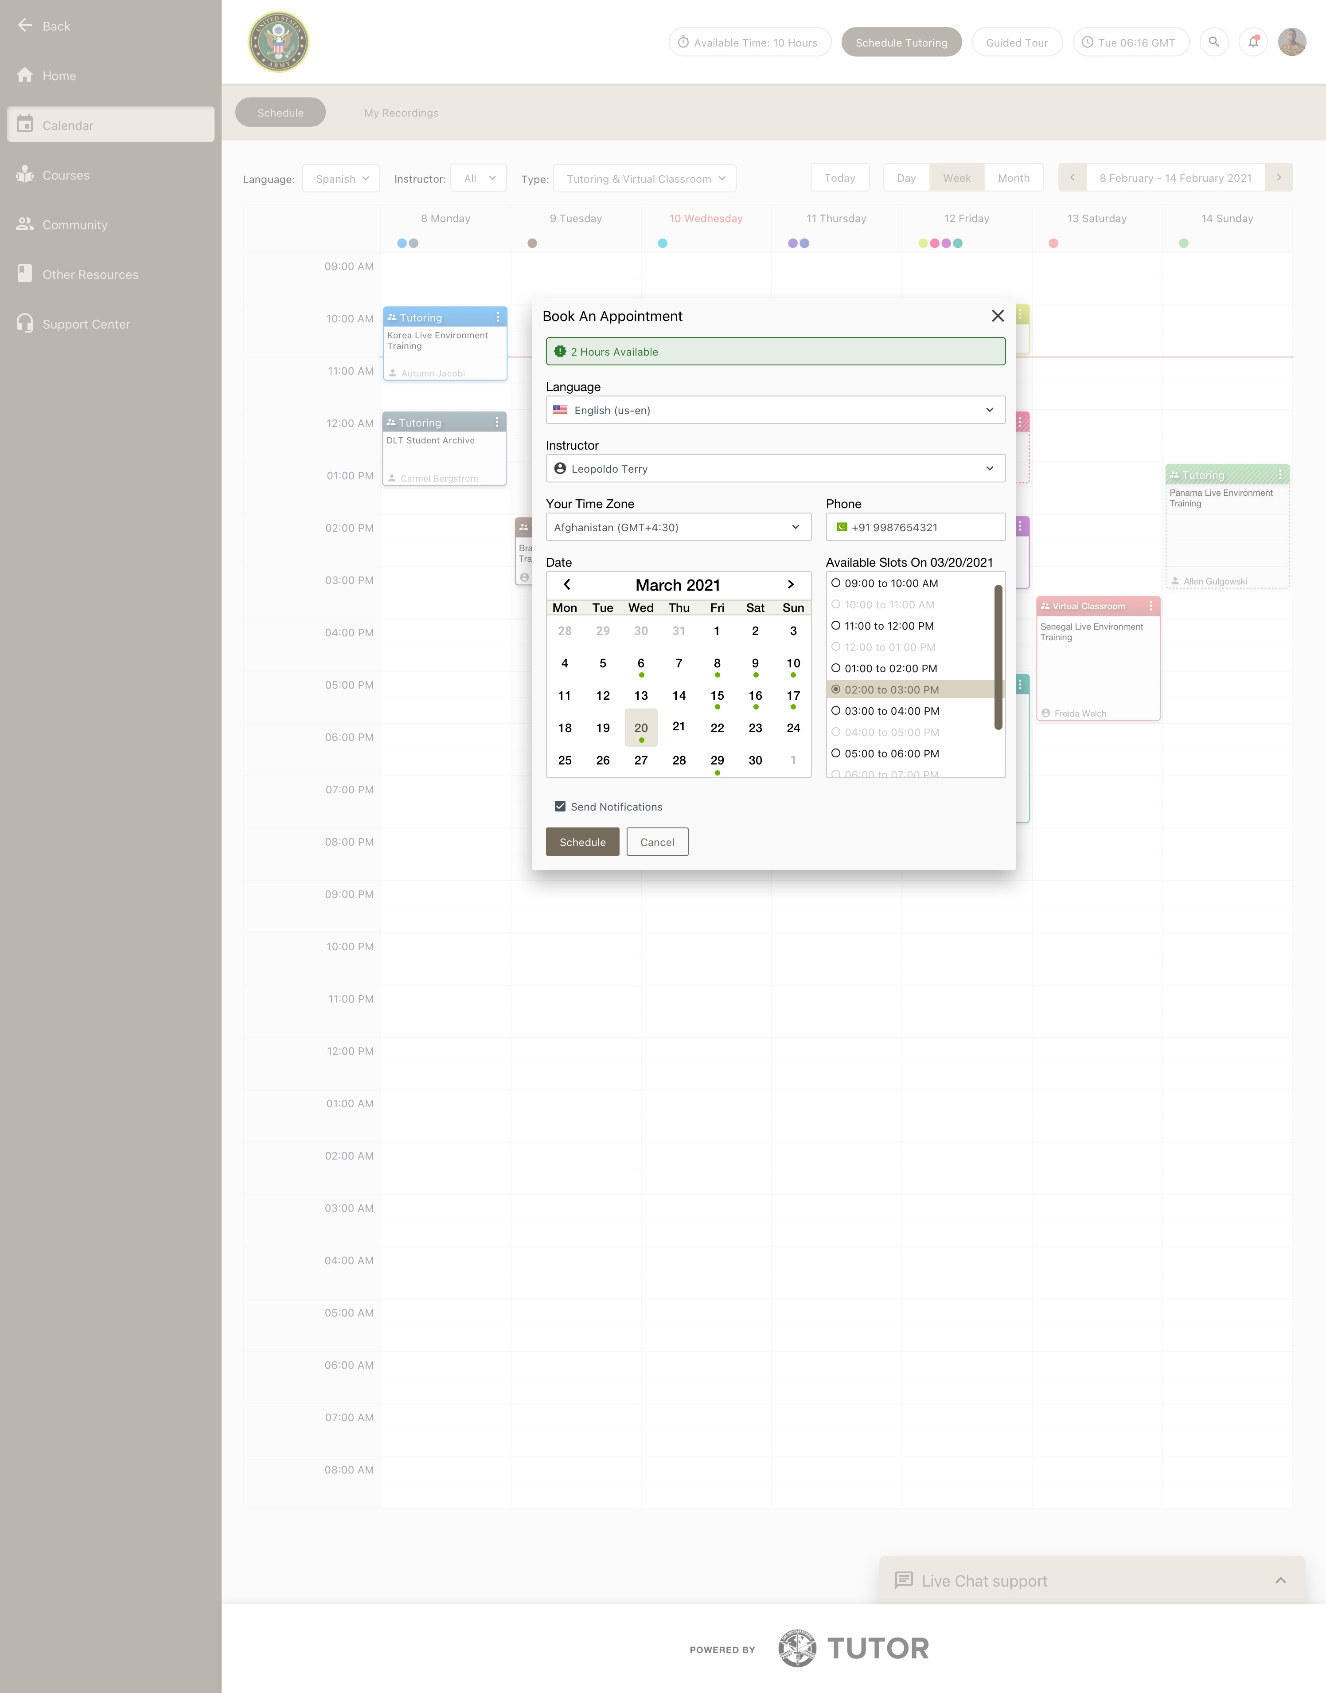1326x1693 pixels.
Task: Open the Community people icon
Action: (x=25, y=224)
